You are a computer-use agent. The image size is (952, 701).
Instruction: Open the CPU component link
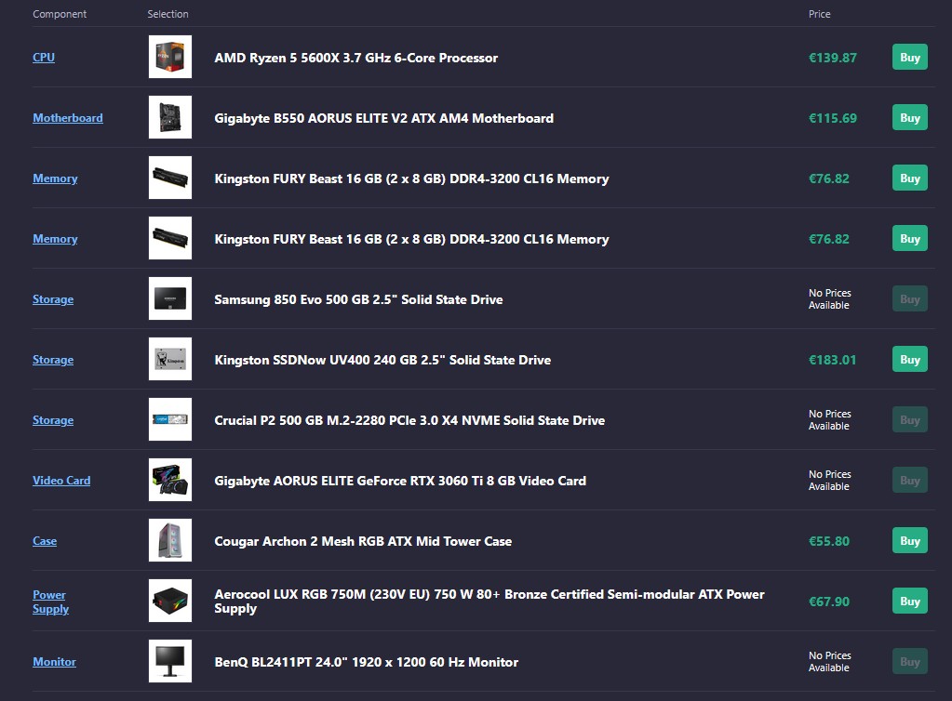coord(44,57)
